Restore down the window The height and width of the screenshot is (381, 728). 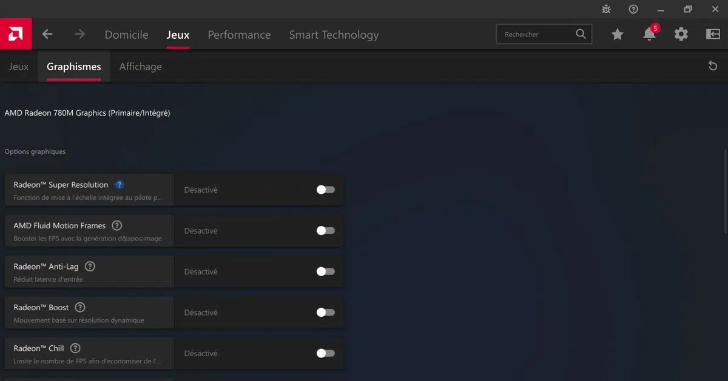(688, 9)
